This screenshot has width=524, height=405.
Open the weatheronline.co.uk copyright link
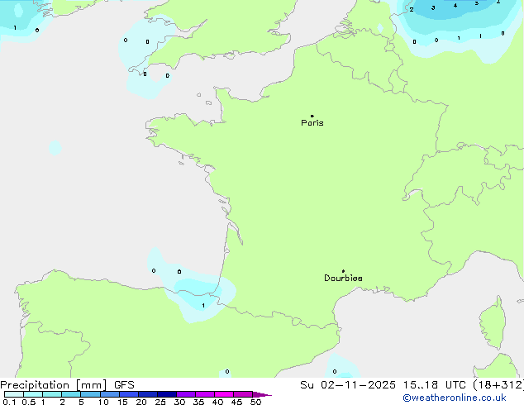click(x=455, y=398)
